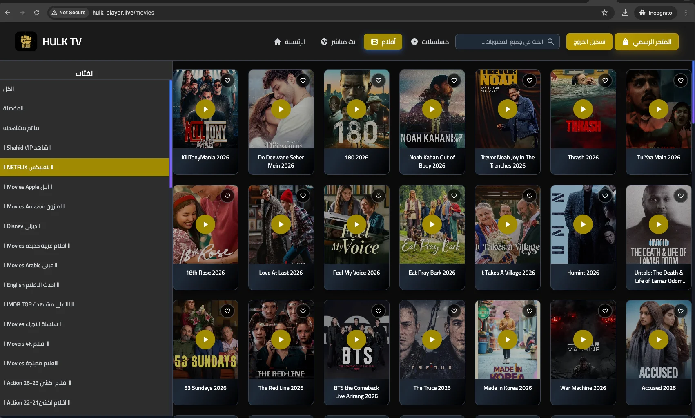Open the المفضلة favorites category
This screenshot has height=418, width=695.
(x=85, y=108)
